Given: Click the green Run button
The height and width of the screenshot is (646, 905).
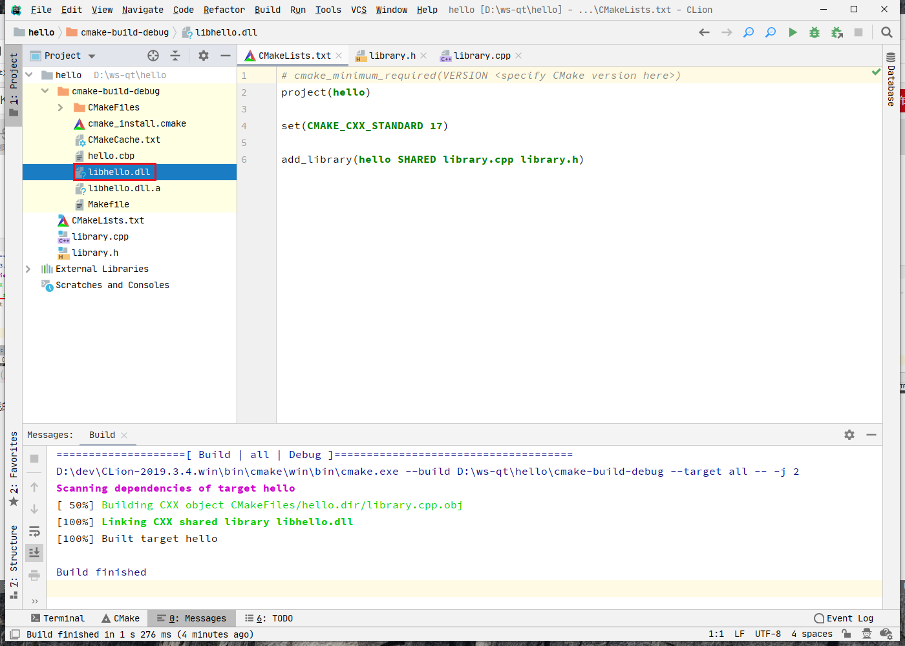Looking at the screenshot, I should coord(793,32).
